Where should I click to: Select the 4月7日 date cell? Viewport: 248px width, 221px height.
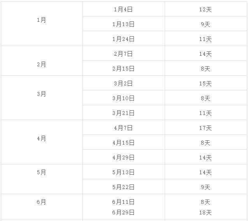[123, 128]
